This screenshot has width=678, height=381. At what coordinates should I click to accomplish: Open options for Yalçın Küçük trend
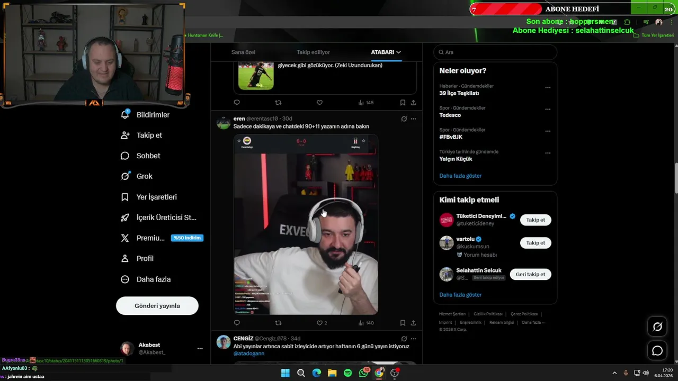(548, 153)
